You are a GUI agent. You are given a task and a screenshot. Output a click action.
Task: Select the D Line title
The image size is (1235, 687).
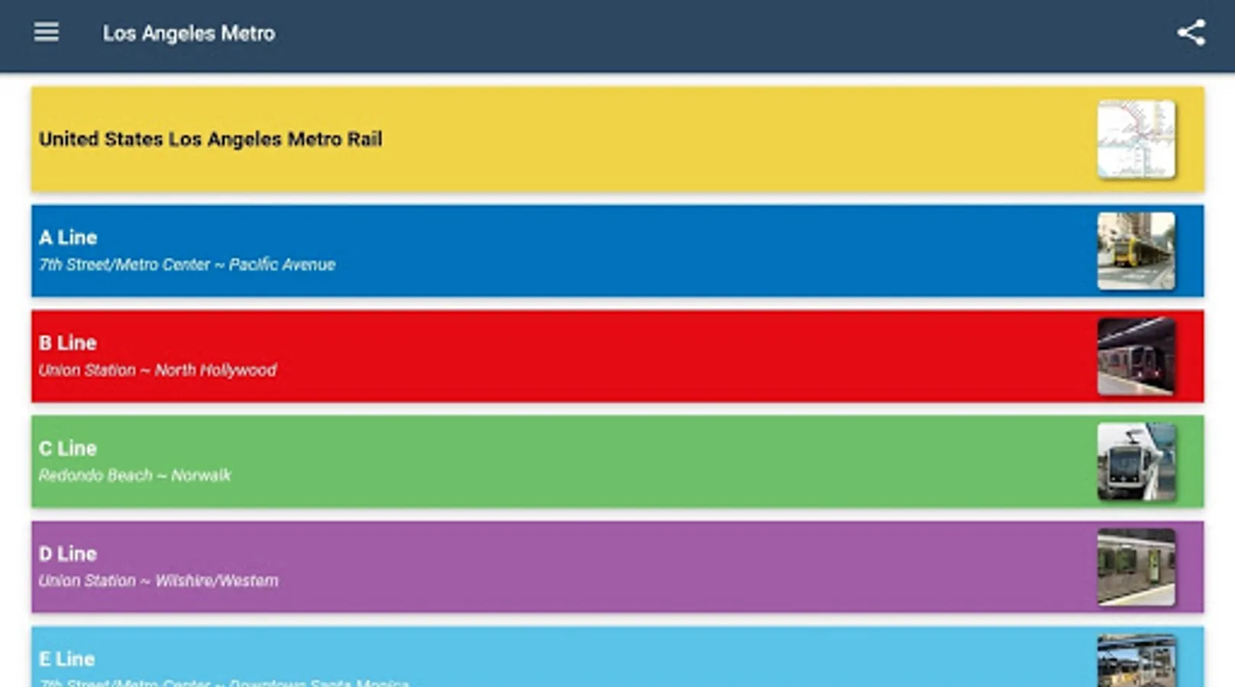coord(68,553)
